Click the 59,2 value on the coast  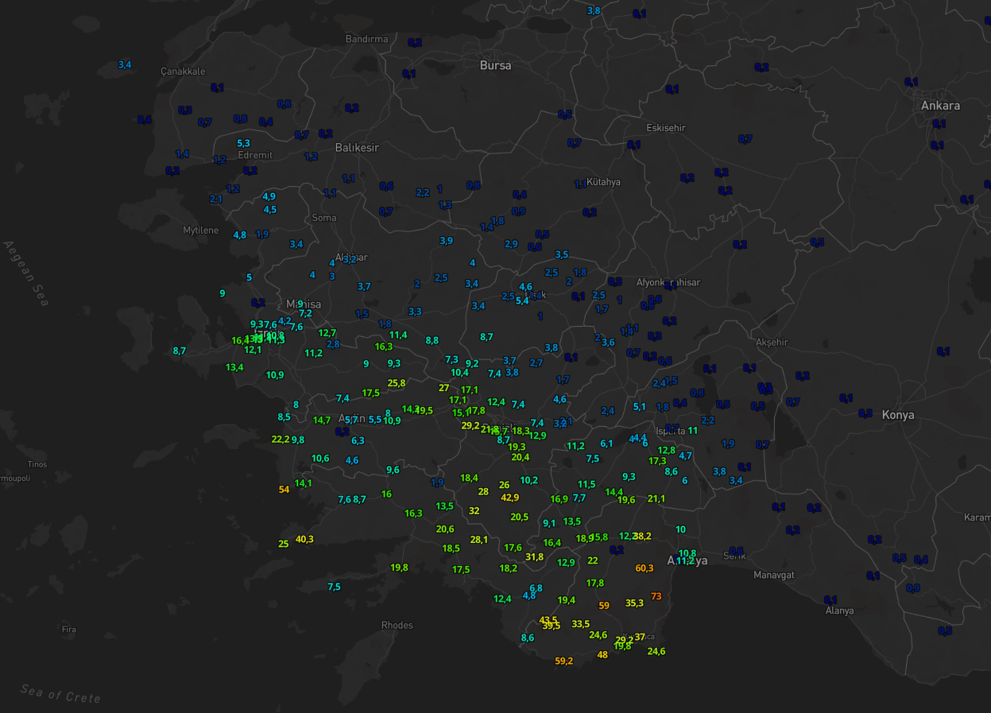[x=563, y=661]
